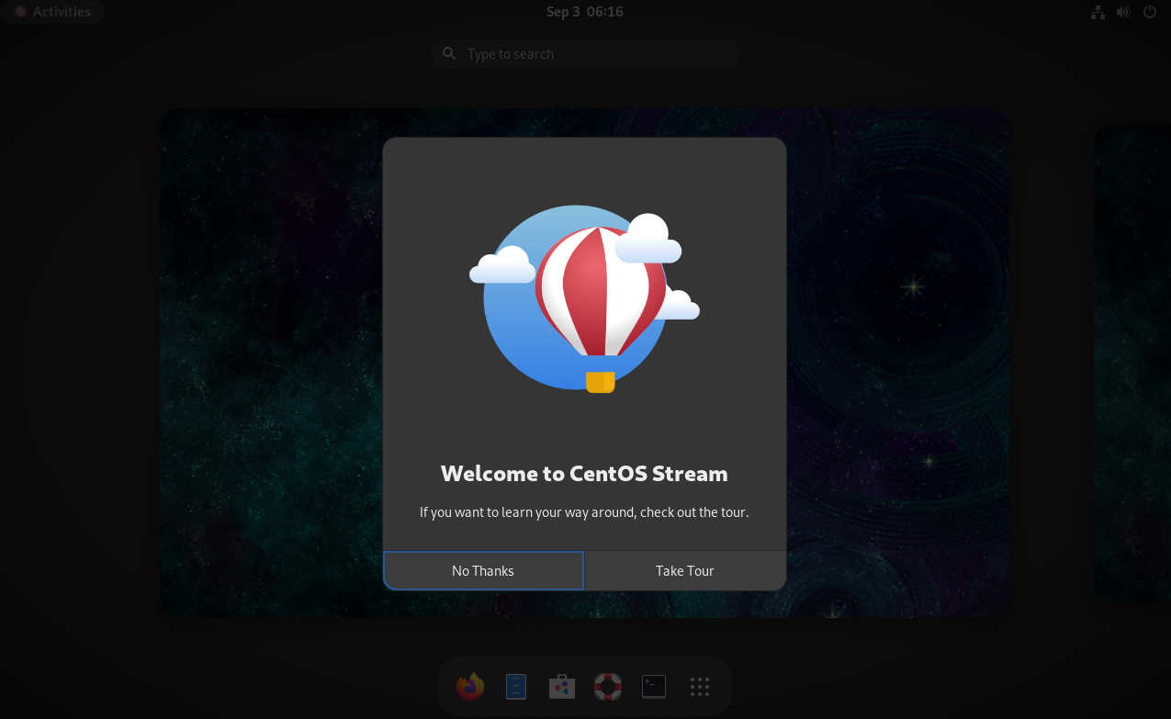Open the Help lifebuoy dock icon

click(608, 687)
